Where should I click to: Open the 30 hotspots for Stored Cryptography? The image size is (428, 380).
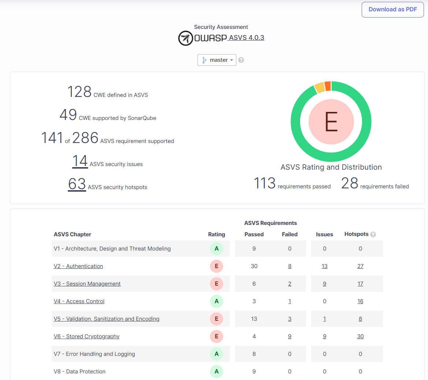360,336
